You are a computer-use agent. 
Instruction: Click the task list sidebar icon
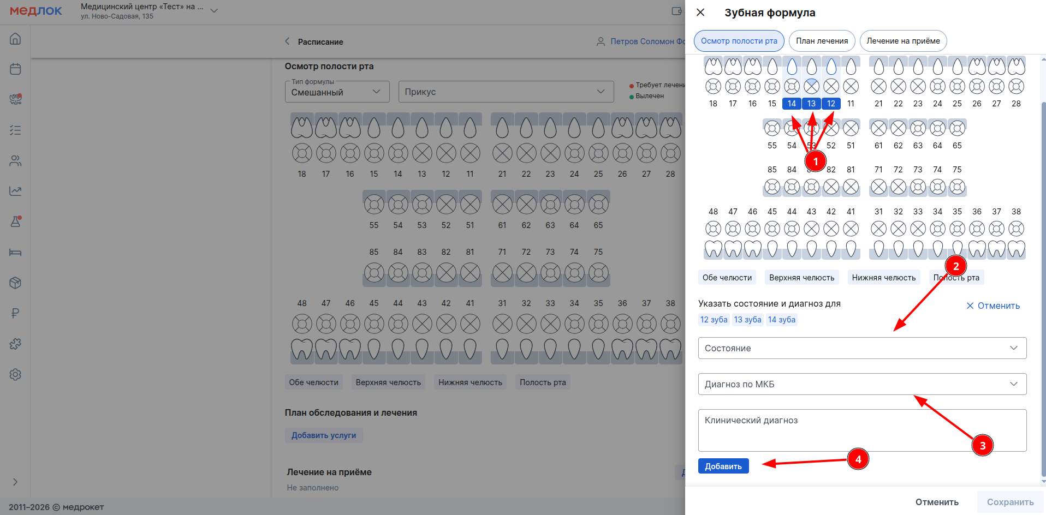pos(15,130)
